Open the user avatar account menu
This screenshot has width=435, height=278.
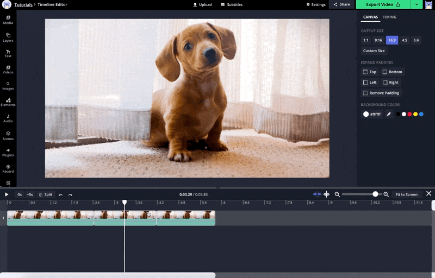(429, 4)
